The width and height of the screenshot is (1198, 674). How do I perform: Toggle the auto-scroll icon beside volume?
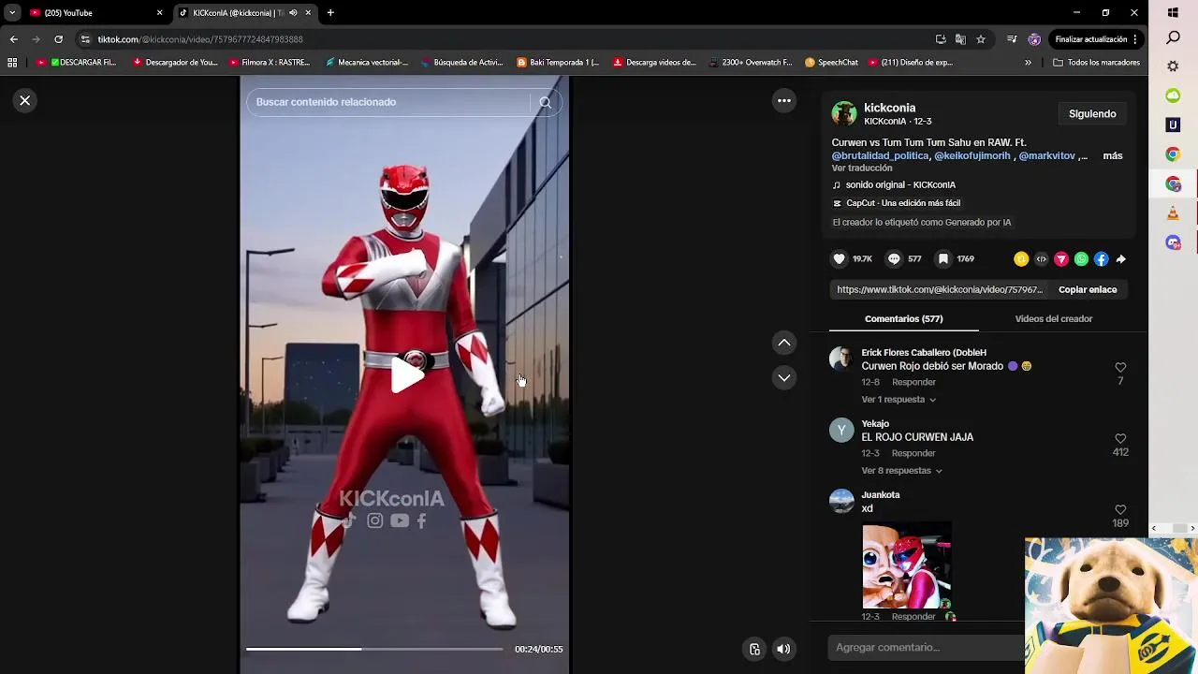[754, 649]
